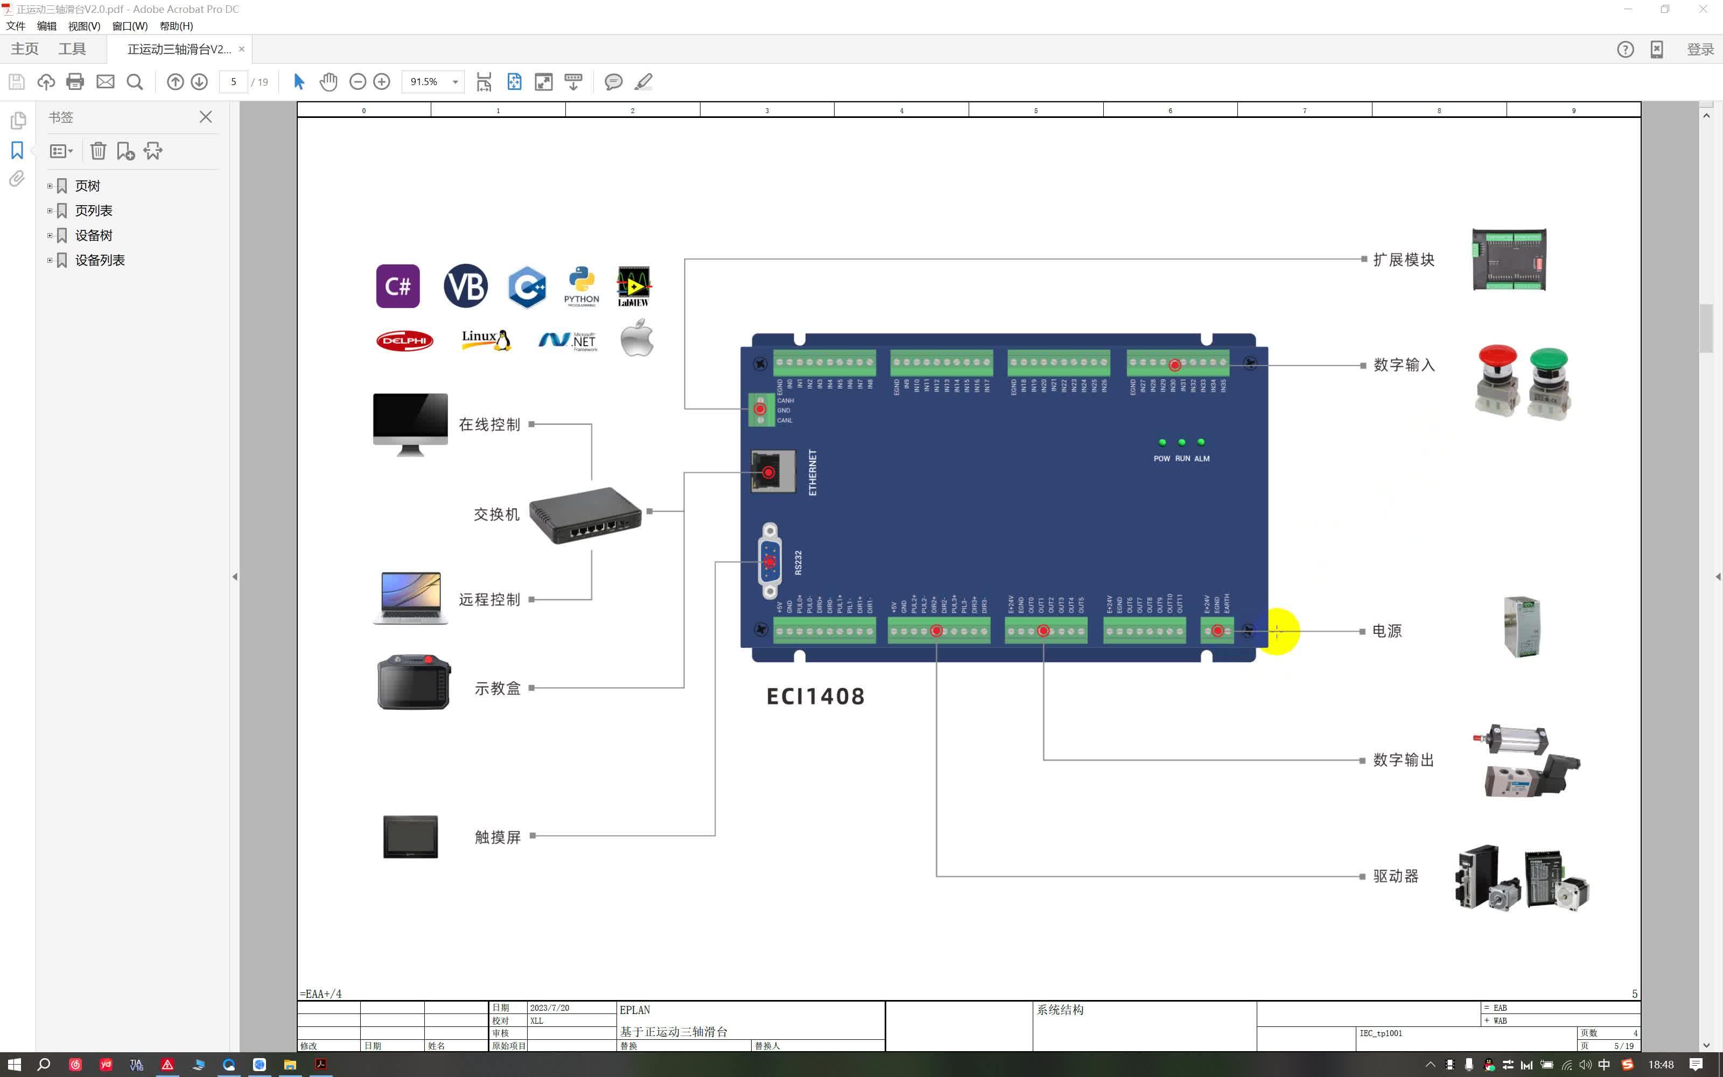This screenshot has width=1723, height=1077.
Task: Open the 视图(V) menu
Action: point(83,26)
